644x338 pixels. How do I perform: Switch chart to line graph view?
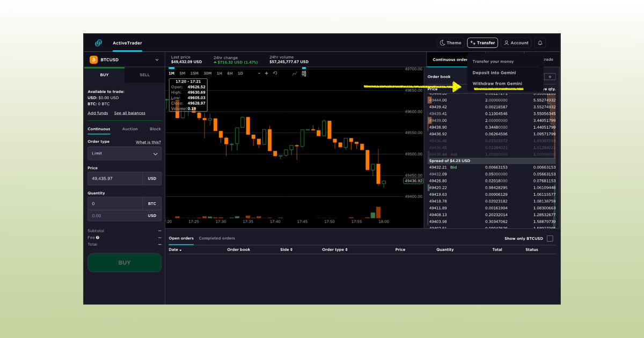295,74
